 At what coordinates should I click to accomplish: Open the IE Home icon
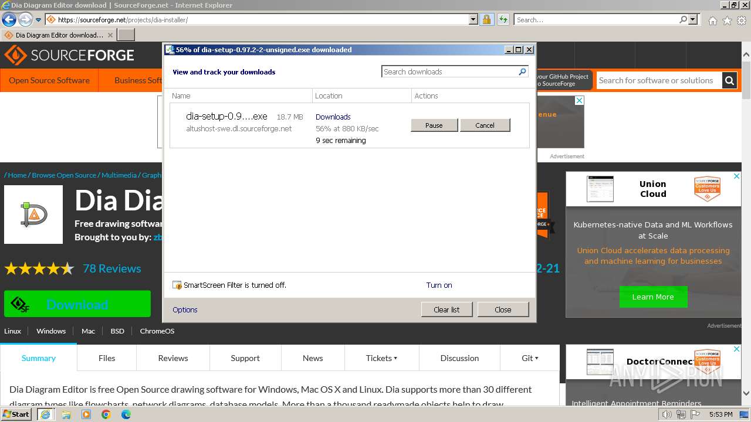point(712,21)
